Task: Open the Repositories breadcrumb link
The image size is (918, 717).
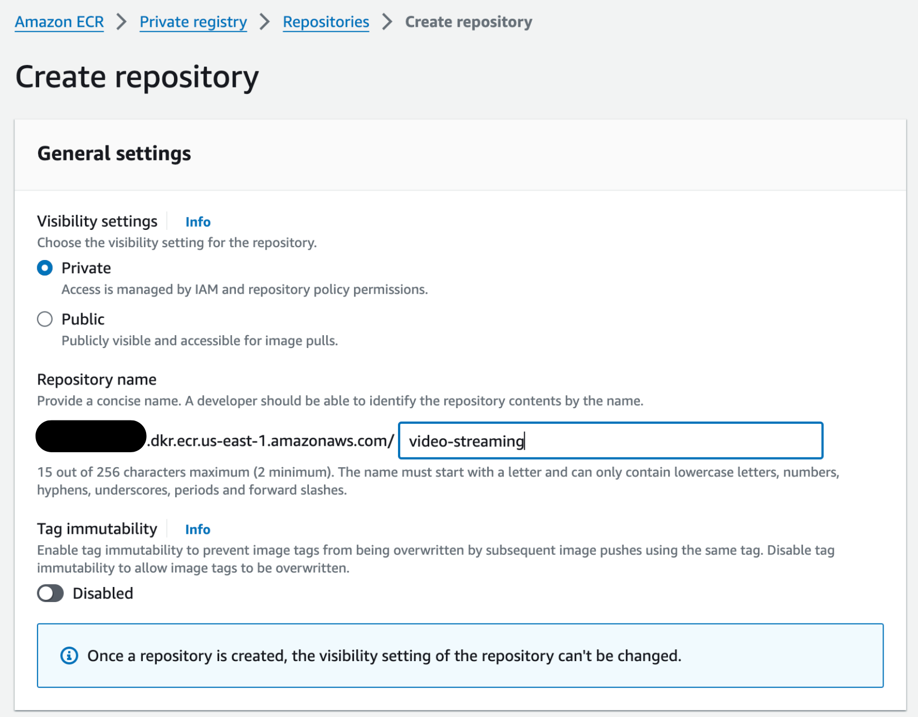Action: (x=326, y=22)
